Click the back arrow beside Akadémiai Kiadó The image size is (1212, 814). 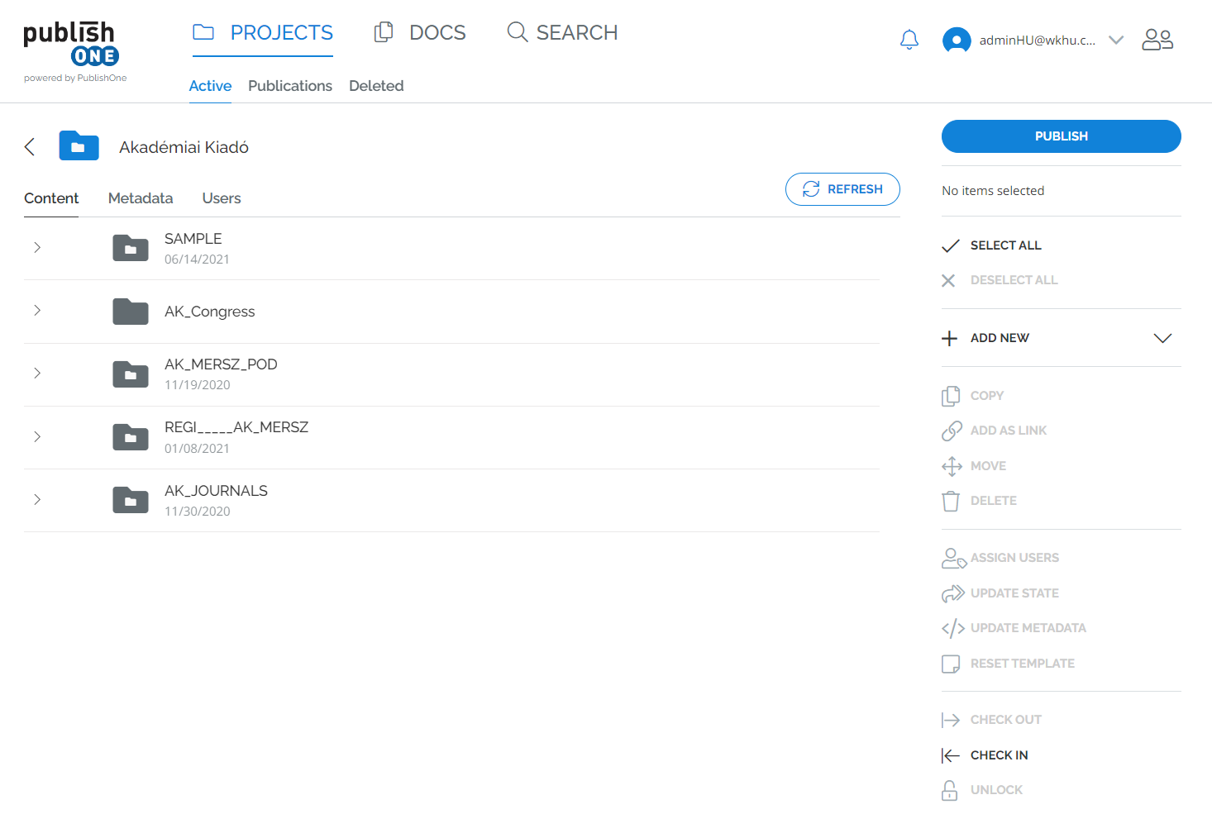(x=30, y=147)
